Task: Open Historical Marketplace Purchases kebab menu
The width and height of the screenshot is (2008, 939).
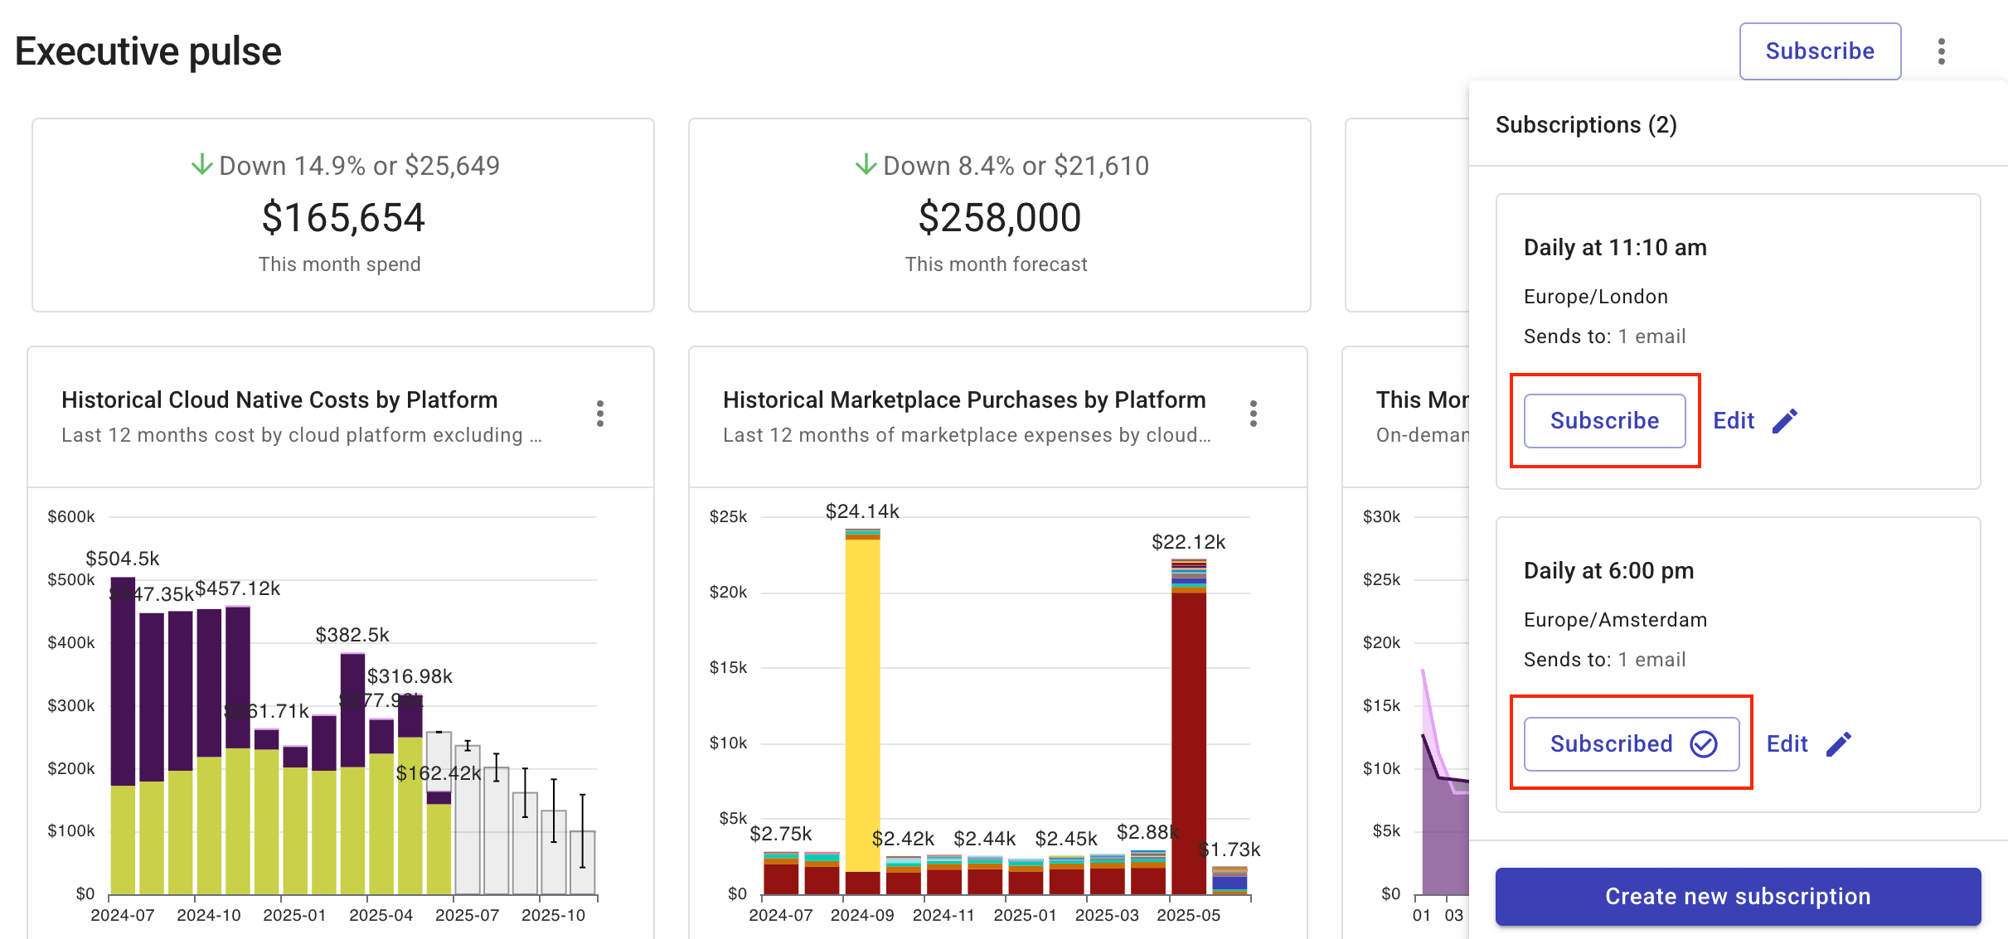Action: [x=1253, y=414]
